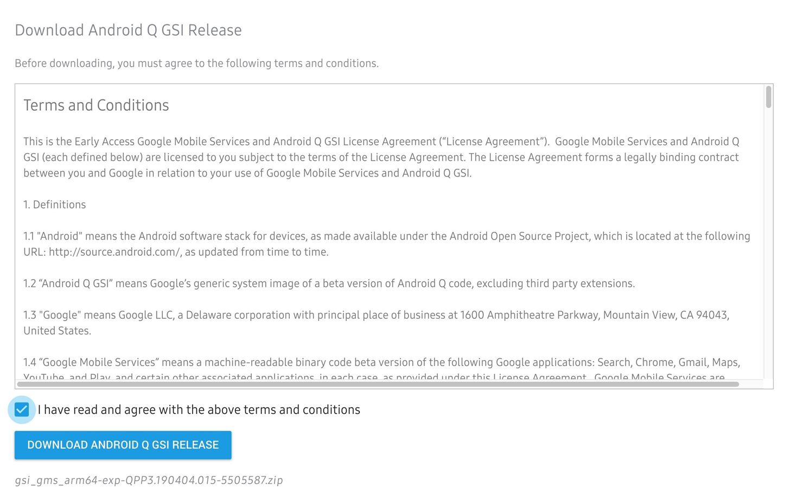Click the 'Terms and Conditions' heading

(96, 105)
